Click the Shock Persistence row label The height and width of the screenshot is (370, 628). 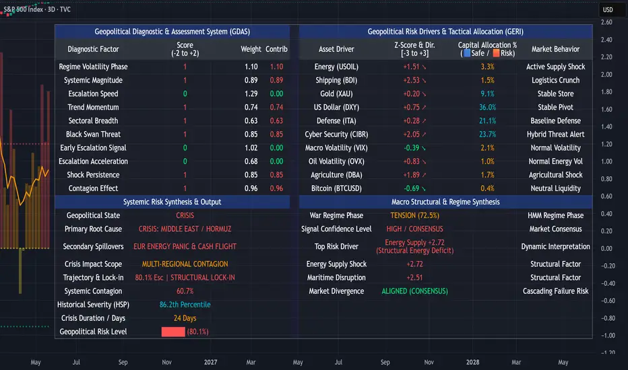coord(93,175)
